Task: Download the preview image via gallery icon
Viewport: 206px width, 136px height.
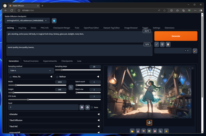Action: tap(189, 68)
